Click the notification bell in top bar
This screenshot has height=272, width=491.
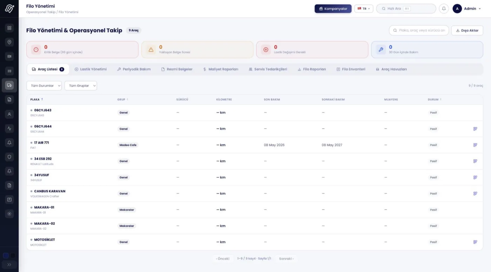(444, 9)
